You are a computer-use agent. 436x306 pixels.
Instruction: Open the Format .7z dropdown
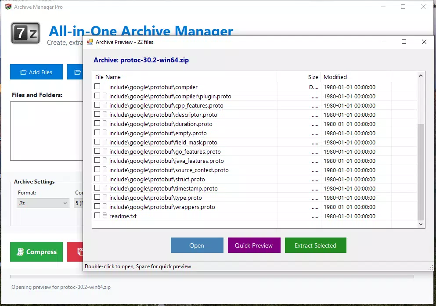point(43,203)
